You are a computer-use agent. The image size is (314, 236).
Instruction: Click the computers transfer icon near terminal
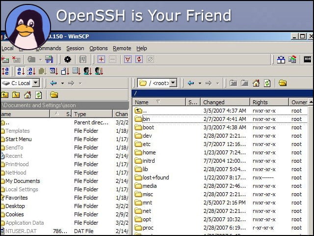[292, 59]
